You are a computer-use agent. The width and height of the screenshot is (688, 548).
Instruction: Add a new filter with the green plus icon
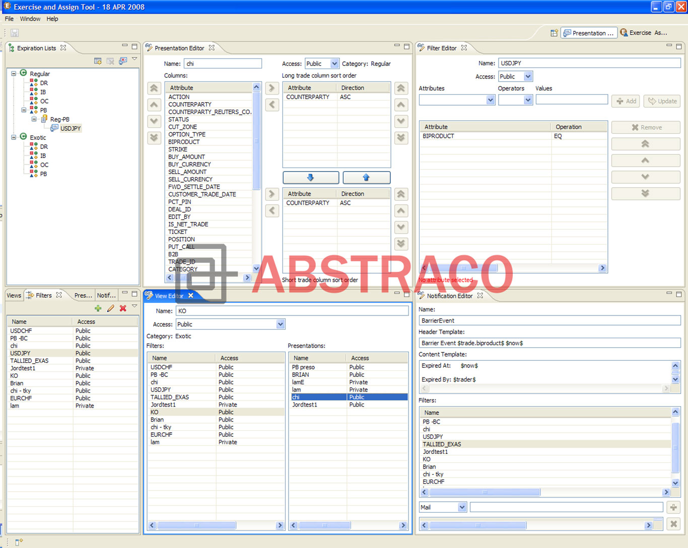coord(98,308)
